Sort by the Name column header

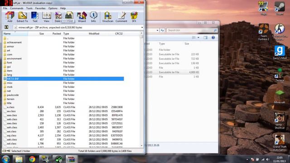pos(15,34)
